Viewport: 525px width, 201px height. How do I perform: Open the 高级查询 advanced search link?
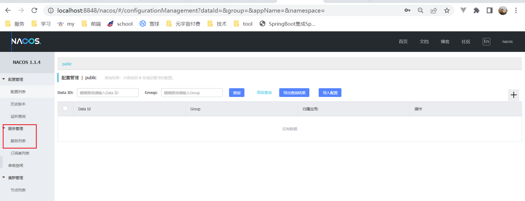(x=264, y=93)
